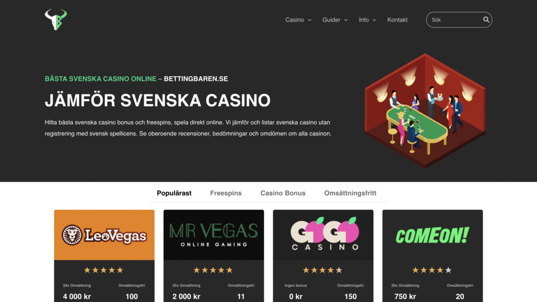Click the Bästa svenska casino online link
Image resolution: width=537 pixels, height=302 pixels.
[100, 79]
